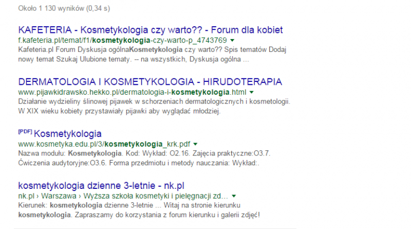This screenshot has height=229, width=411.
Task: Open the Kosmetykologia PDF result title
Action: click(68, 134)
